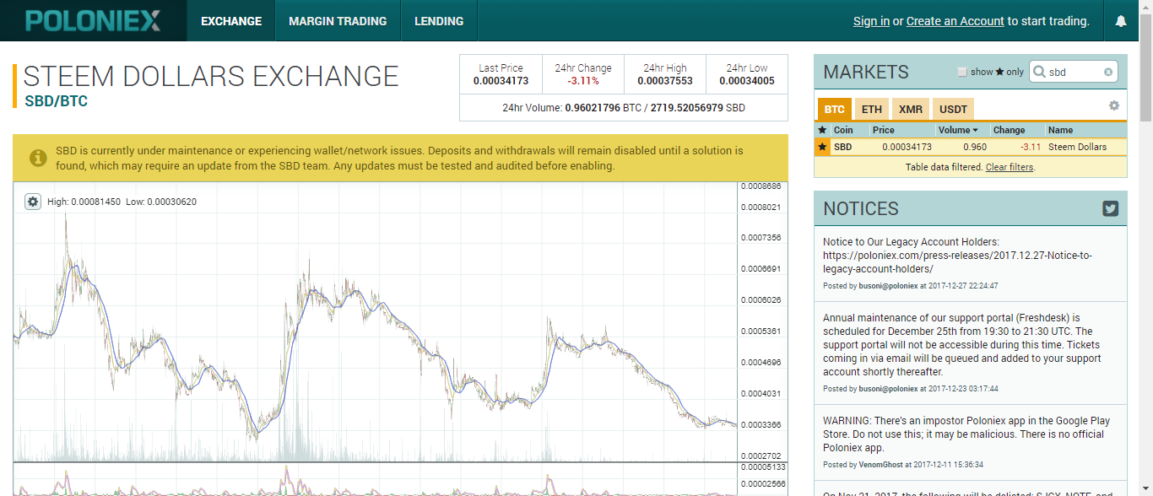Screen dimensions: 1153x496
Task: Open the Lending tab
Action: (439, 21)
